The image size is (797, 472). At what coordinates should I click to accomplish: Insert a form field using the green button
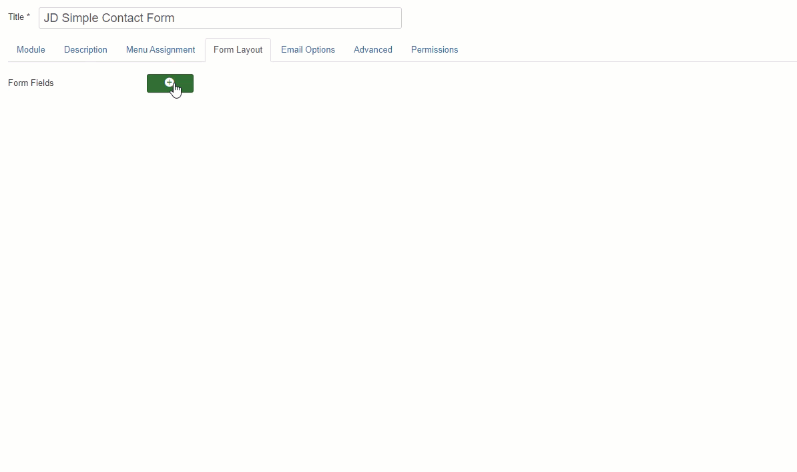tap(170, 83)
